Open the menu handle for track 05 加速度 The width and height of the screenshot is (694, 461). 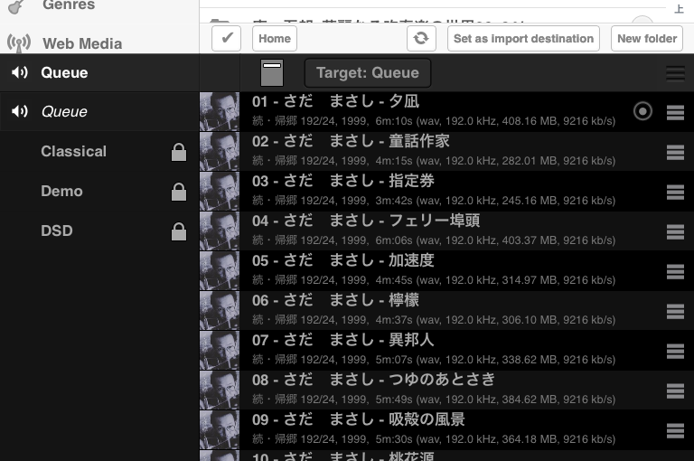click(x=675, y=271)
